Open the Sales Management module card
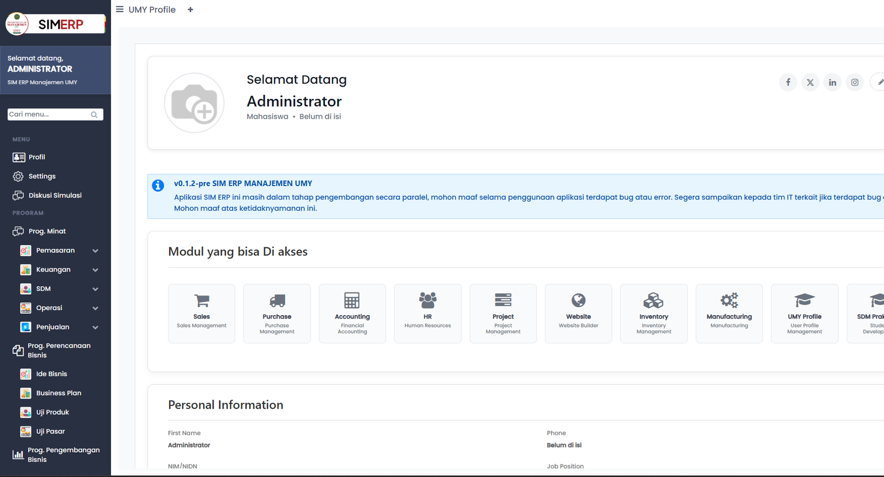 pos(202,313)
